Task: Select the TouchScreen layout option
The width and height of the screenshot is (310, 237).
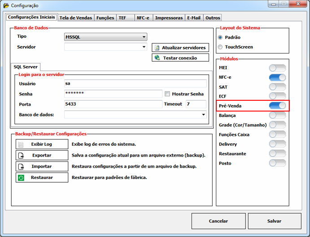Action: coord(220,47)
